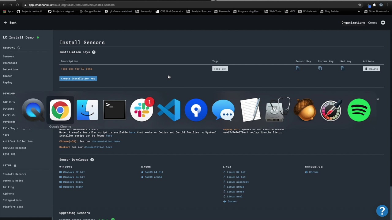The width and height of the screenshot is (392, 220).
Task: Open the Sensor Downloads help icon
Action: pyautogui.click(x=92, y=160)
